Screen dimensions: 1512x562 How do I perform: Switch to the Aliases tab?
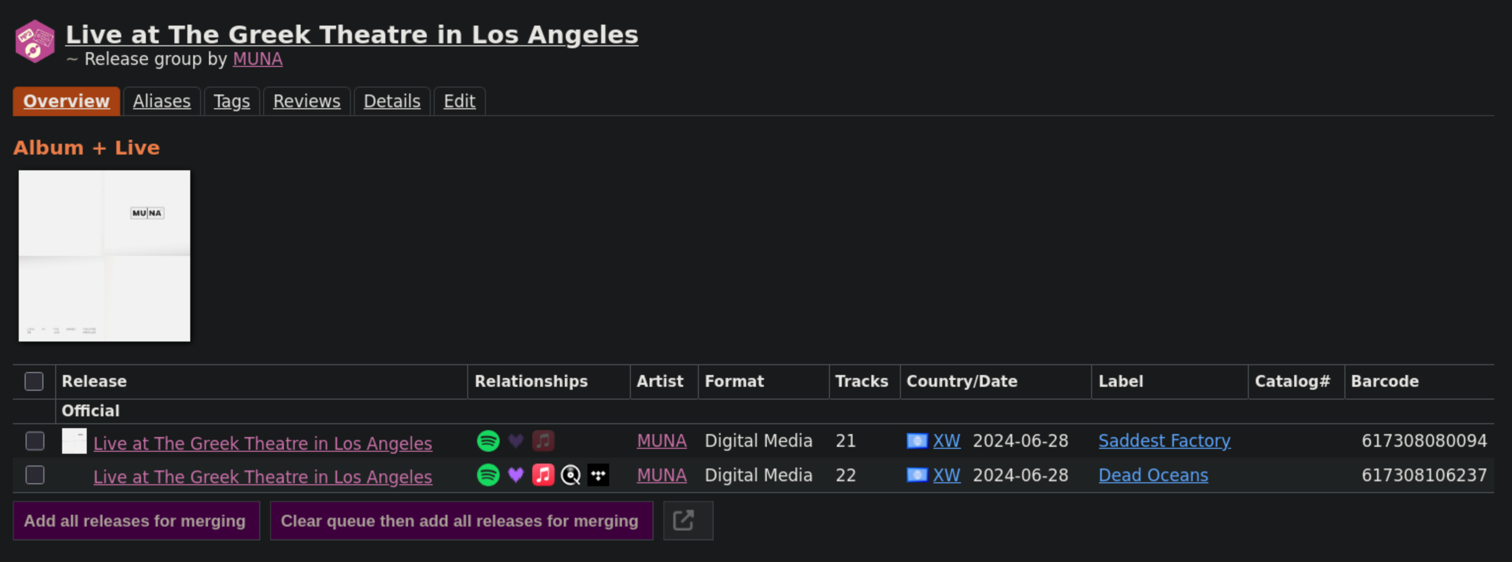click(162, 101)
